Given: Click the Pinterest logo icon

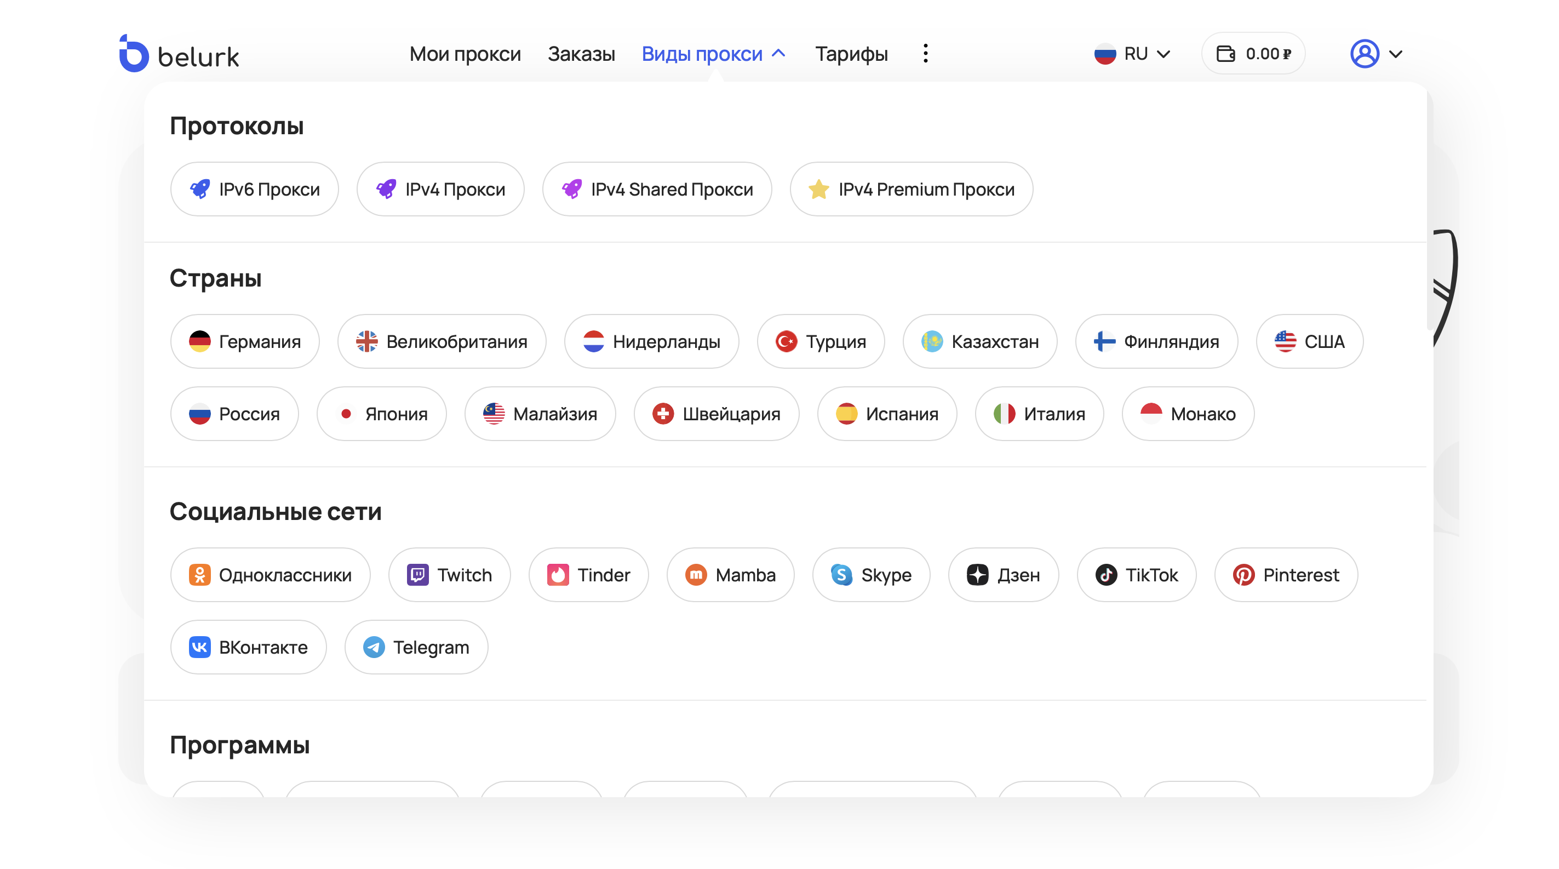Looking at the screenshot, I should coord(1243,574).
